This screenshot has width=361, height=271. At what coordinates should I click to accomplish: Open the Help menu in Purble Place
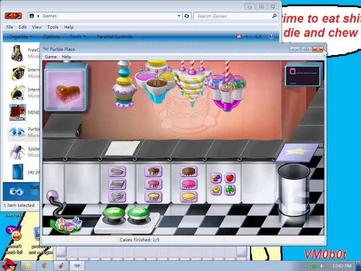click(x=66, y=57)
